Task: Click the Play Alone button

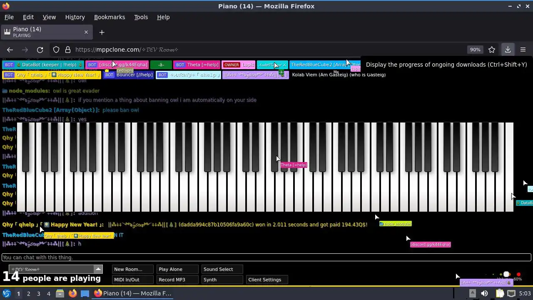Action: [x=177, y=269]
